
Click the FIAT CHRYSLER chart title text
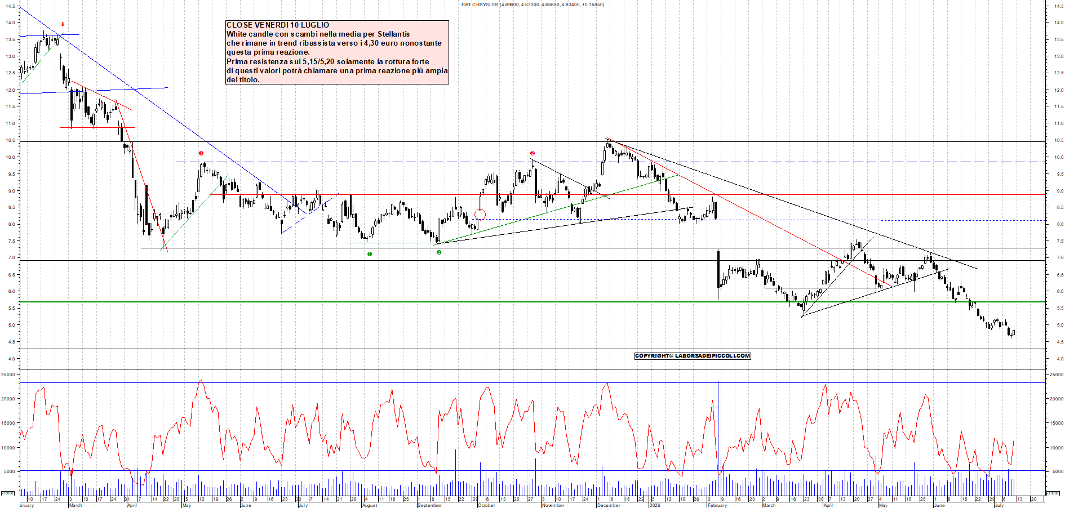(x=532, y=5)
